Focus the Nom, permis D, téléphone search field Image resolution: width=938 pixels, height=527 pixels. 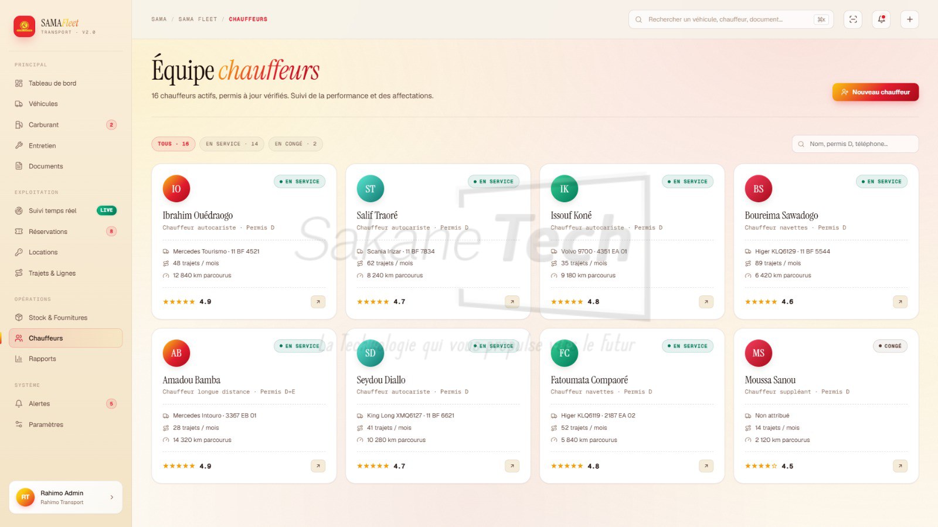(855, 144)
